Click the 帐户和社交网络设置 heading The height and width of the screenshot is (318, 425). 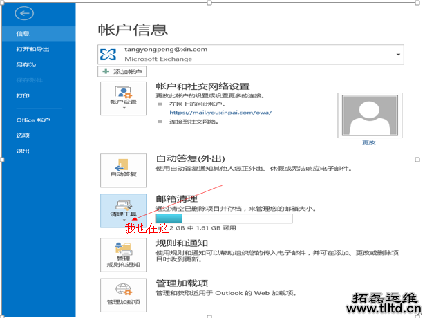point(202,86)
